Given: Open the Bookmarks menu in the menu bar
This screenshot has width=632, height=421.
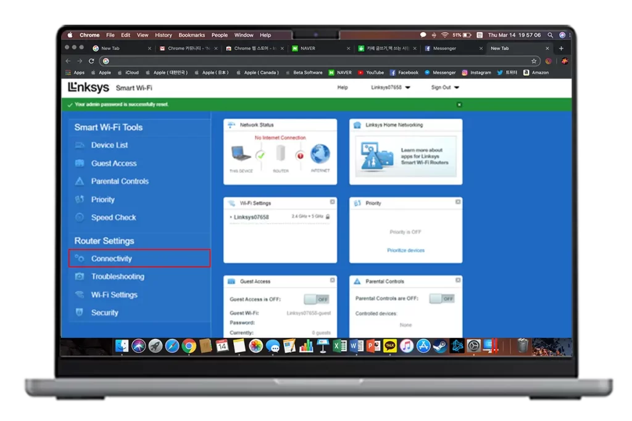Looking at the screenshot, I should pos(191,35).
